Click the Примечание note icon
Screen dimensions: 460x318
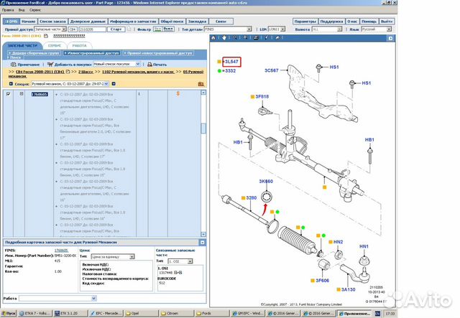(x=13, y=64)
